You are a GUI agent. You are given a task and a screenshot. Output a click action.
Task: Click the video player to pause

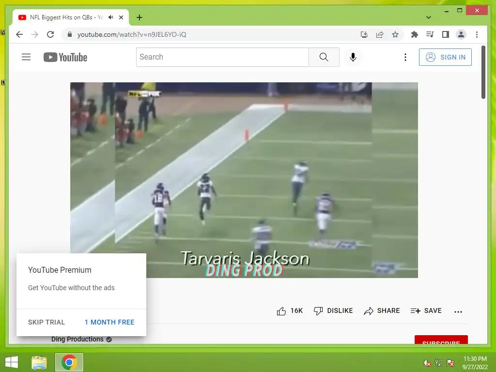(244, 180)
